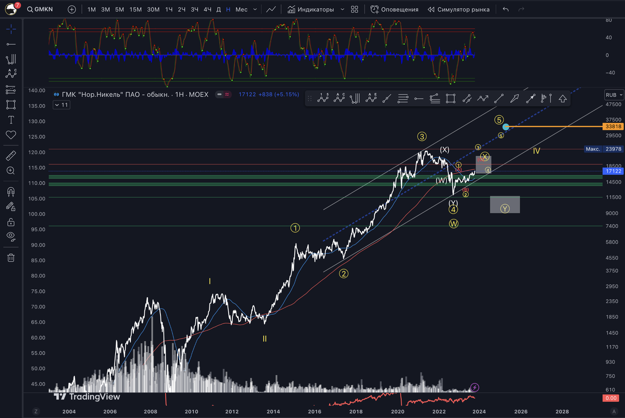Open the pitchfork tools in left sidebar
The height and width of the screenshot is (418, 625).
click(x=11, y=59)
